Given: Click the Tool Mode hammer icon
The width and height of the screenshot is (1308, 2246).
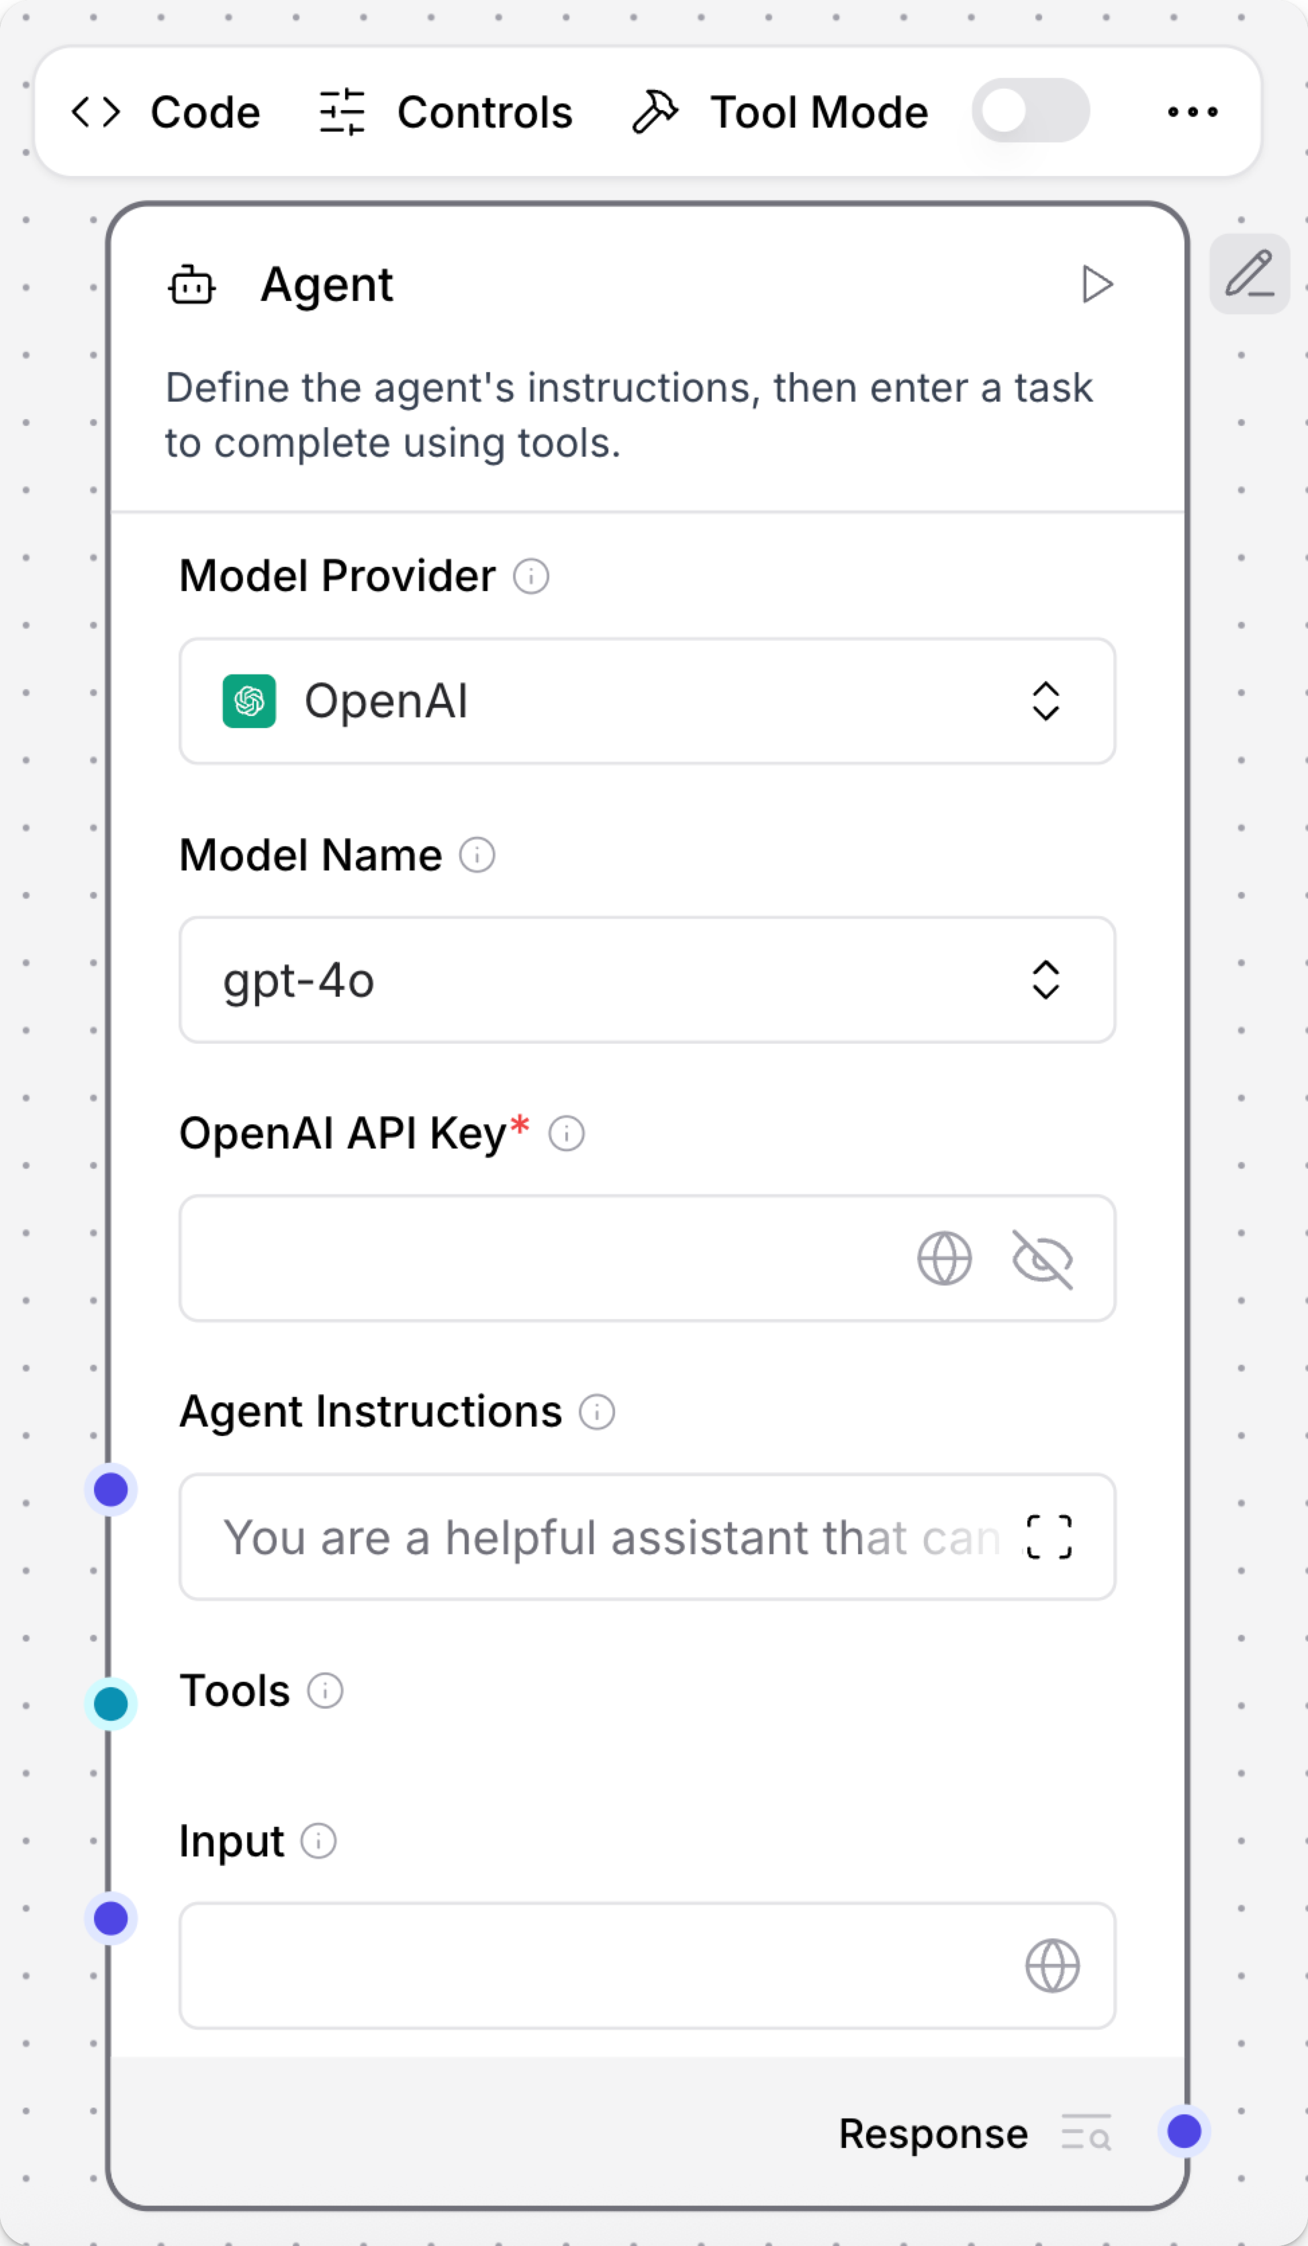Looking at the screenshot, I should [655, 111].
